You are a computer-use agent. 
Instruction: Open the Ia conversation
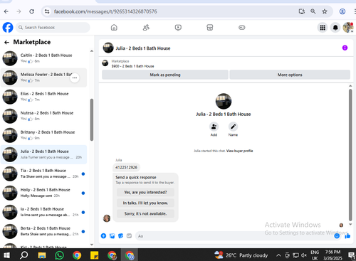click(43, 212)
